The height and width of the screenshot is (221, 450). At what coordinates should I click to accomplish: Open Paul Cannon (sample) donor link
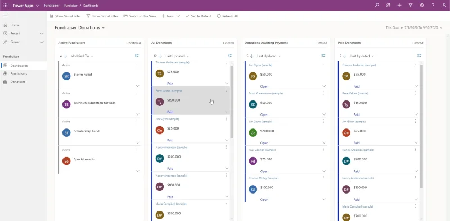pos(262,150)
